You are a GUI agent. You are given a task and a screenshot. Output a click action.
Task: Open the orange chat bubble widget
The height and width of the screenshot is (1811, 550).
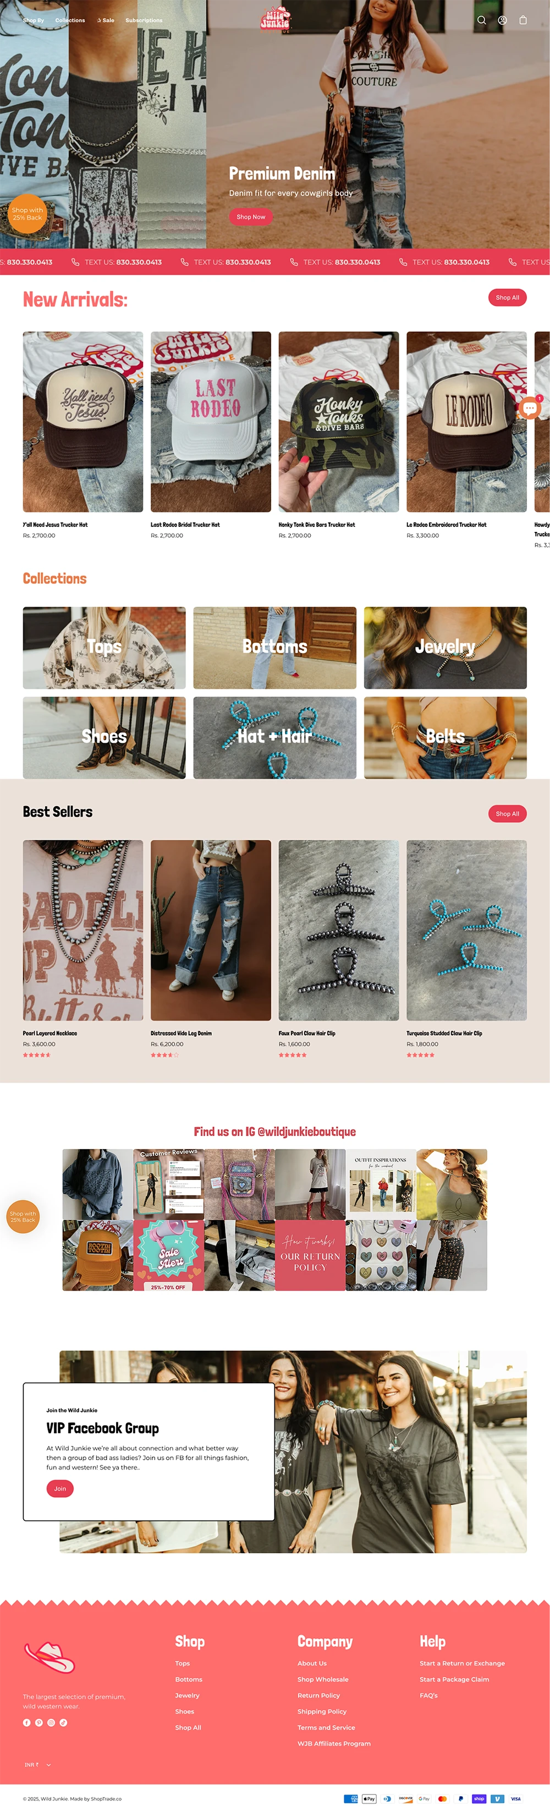530,408
